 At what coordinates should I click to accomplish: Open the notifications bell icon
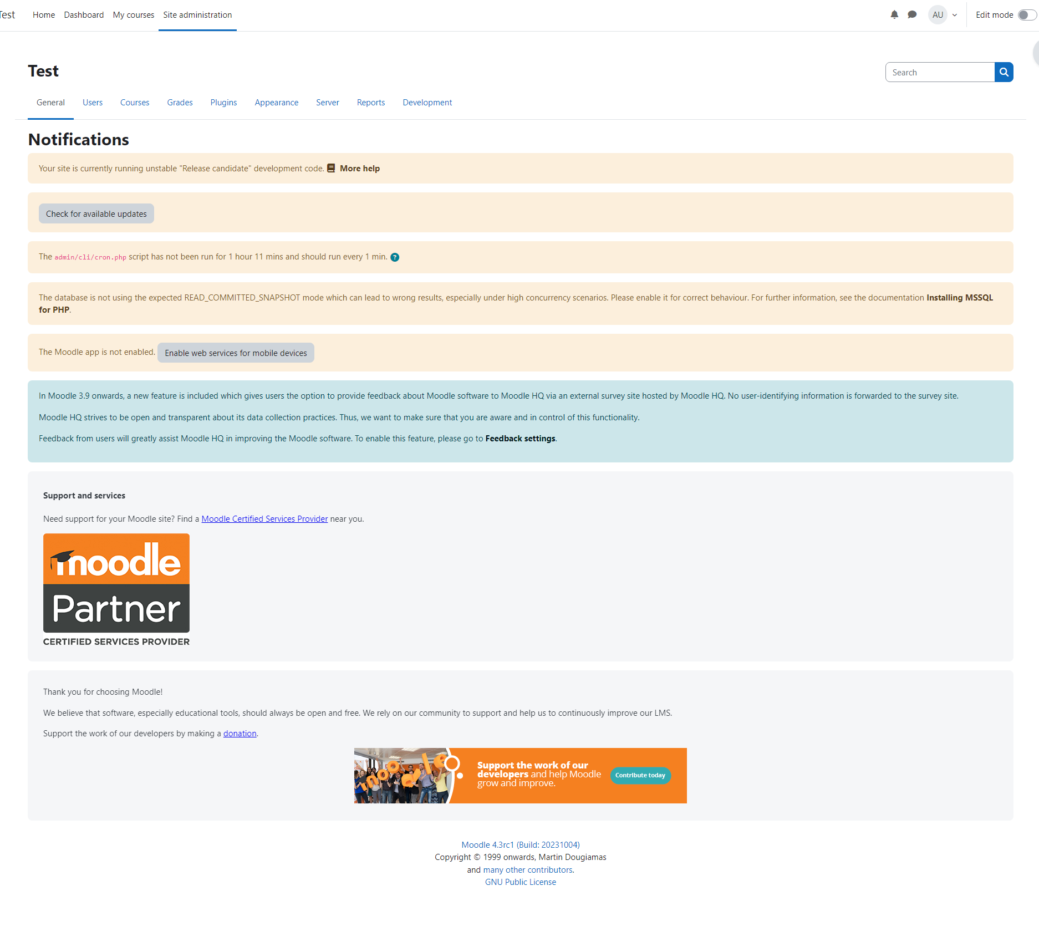click(894, 15)
